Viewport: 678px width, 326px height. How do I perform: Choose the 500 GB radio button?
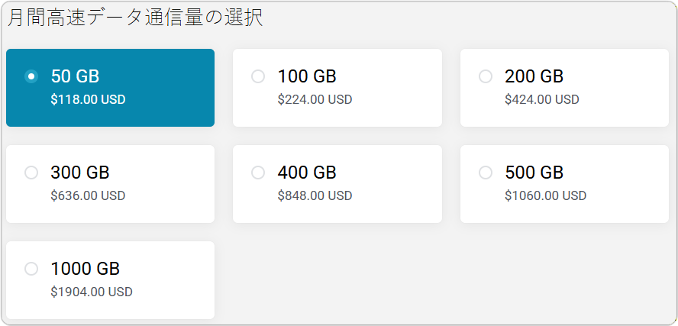[x=486, y=173]
